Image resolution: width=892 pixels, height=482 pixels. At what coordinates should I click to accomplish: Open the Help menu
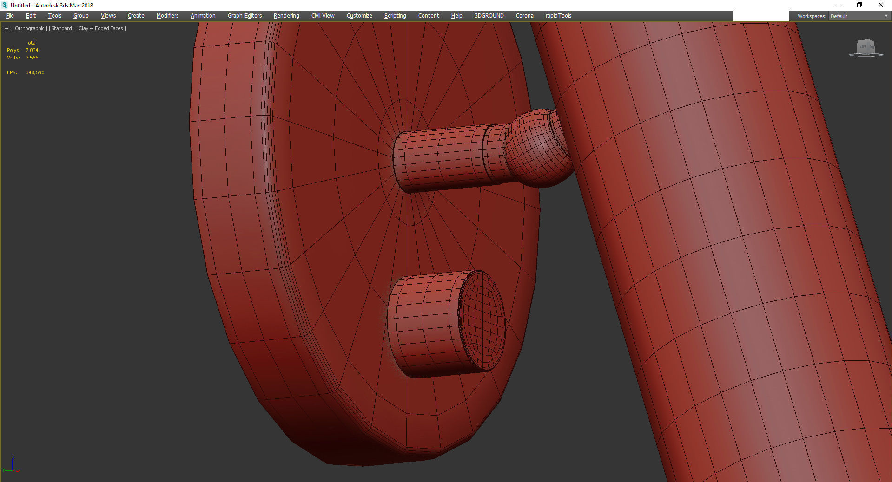pyautogui.click(x=457, y=16)
